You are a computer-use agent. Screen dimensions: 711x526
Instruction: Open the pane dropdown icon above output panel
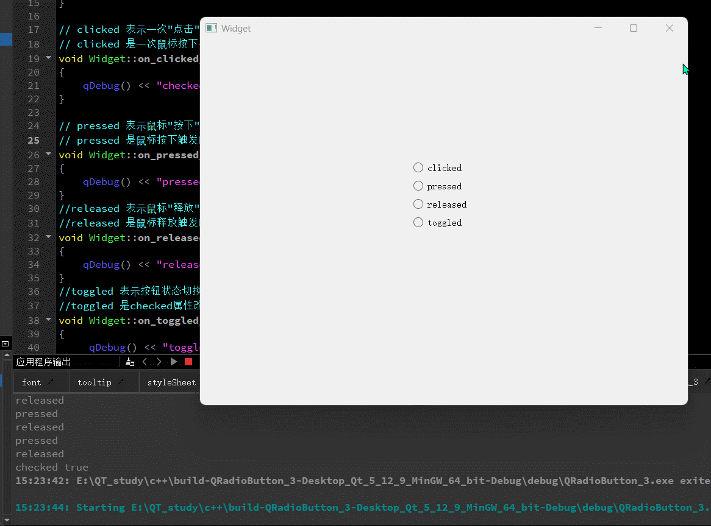point(5,344)
